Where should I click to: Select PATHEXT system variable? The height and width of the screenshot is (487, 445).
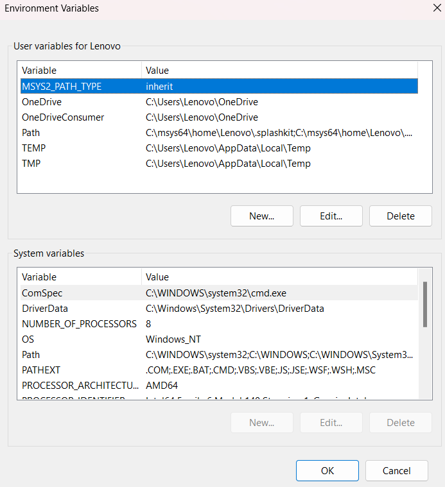[x=219, y=370]
